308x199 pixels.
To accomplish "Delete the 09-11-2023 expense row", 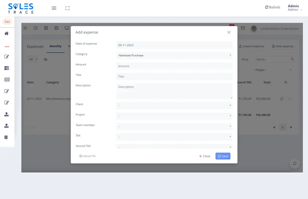I will tap(290, 99).
